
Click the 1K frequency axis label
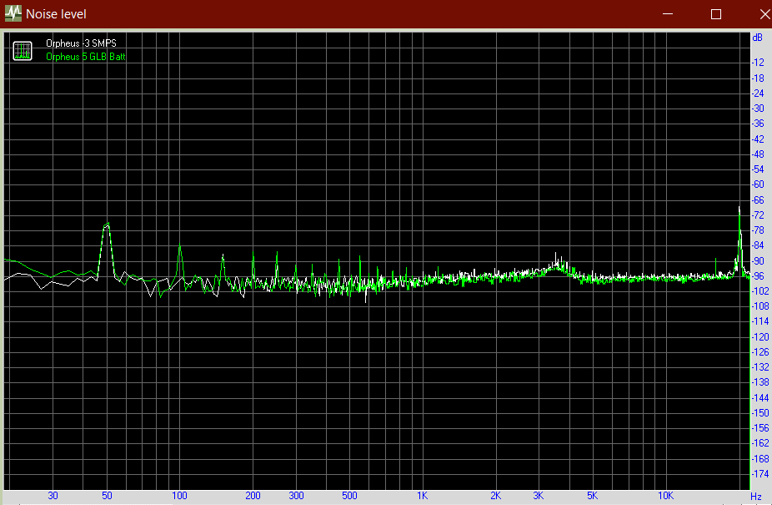tap(422, 496)
